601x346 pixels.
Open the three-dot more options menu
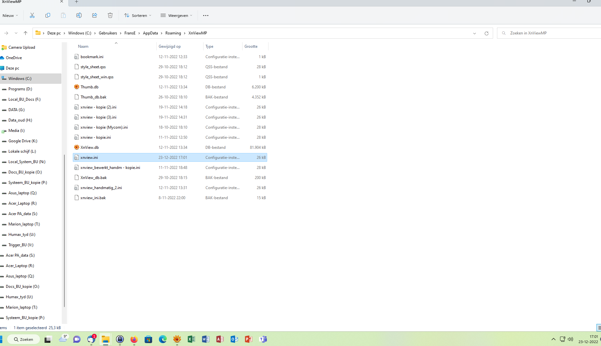(206, 15)
